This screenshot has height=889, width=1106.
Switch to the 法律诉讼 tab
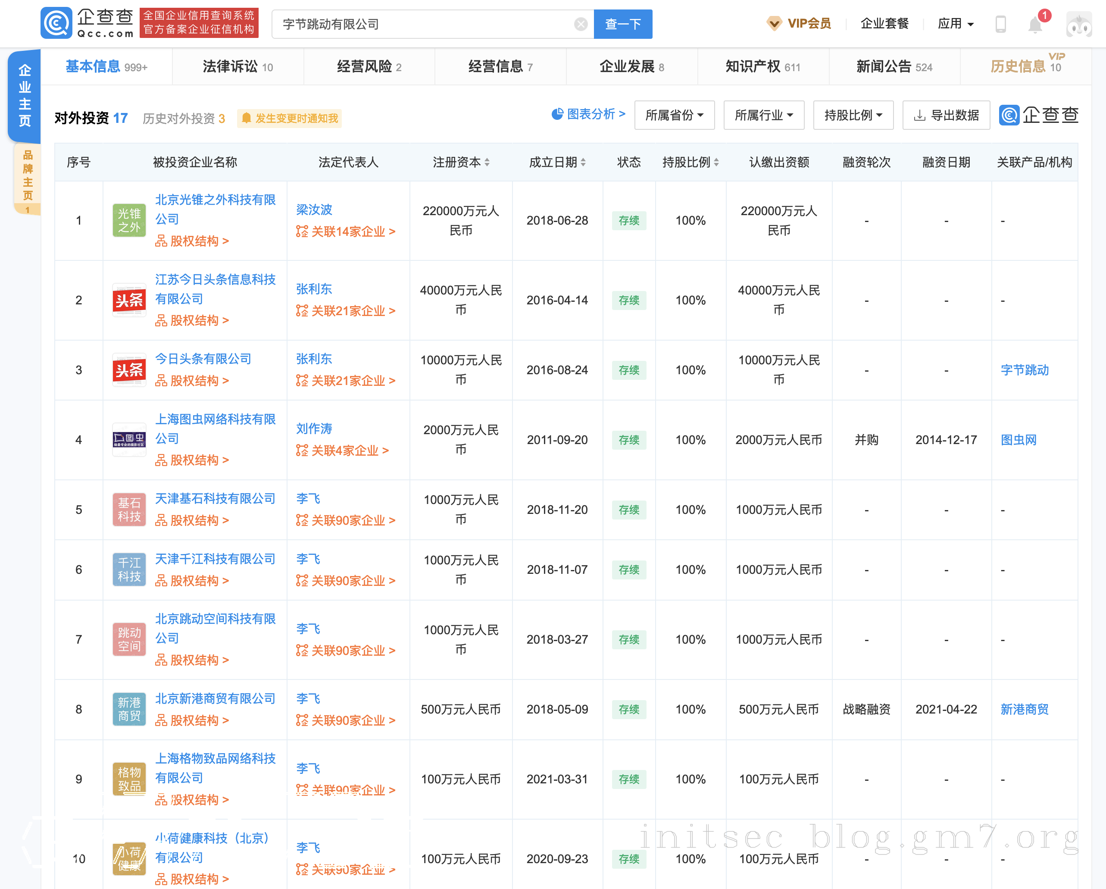(x=237, y=67)
